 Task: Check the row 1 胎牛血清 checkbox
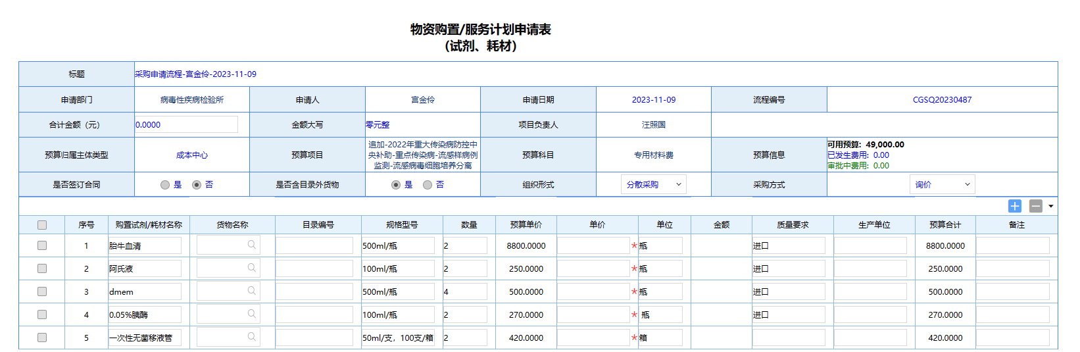[x=42, y=245]
